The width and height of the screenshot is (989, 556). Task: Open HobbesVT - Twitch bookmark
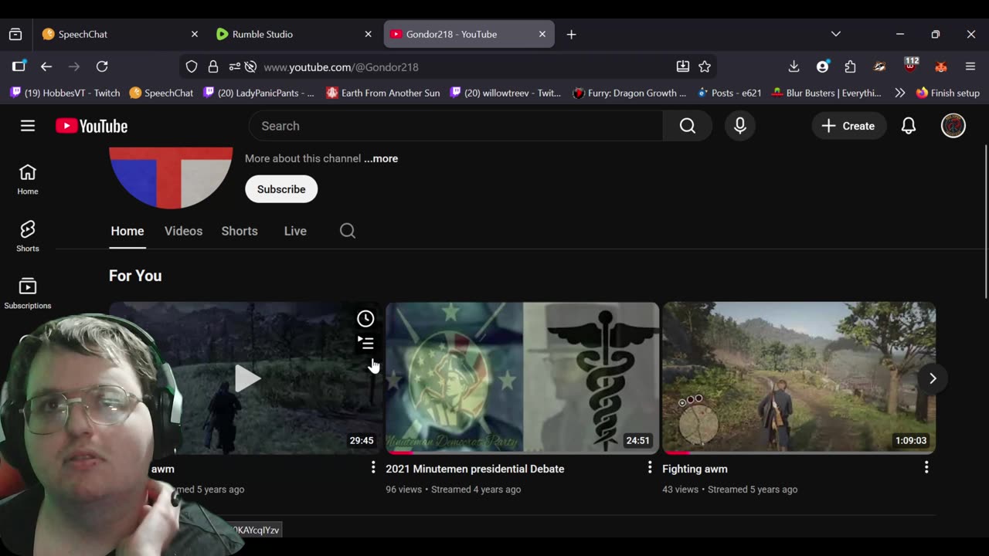click(65, 93)
